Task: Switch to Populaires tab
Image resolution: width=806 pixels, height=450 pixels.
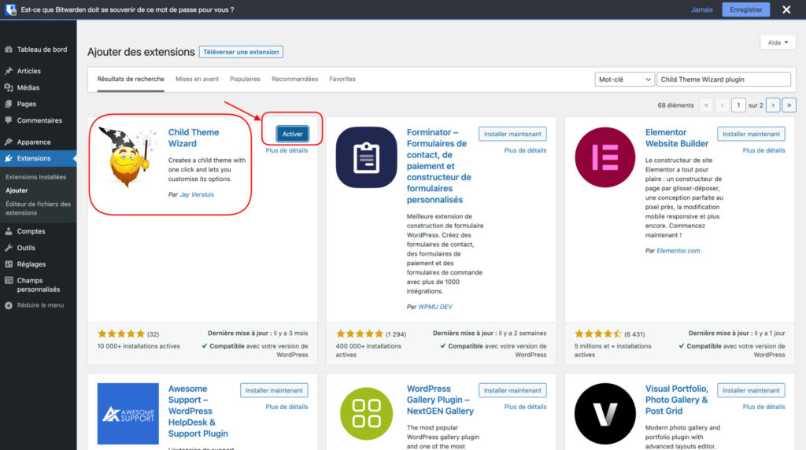Action: pos(245,79)
